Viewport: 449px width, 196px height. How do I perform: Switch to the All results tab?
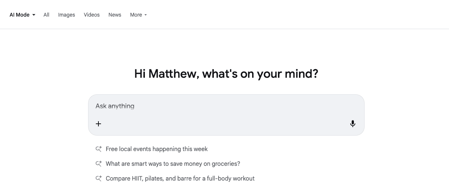pos(46,15)
